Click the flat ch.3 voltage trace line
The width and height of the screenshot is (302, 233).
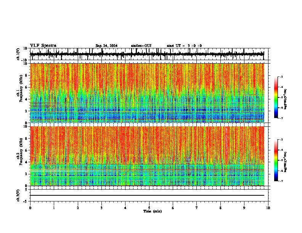click(147, 195)
